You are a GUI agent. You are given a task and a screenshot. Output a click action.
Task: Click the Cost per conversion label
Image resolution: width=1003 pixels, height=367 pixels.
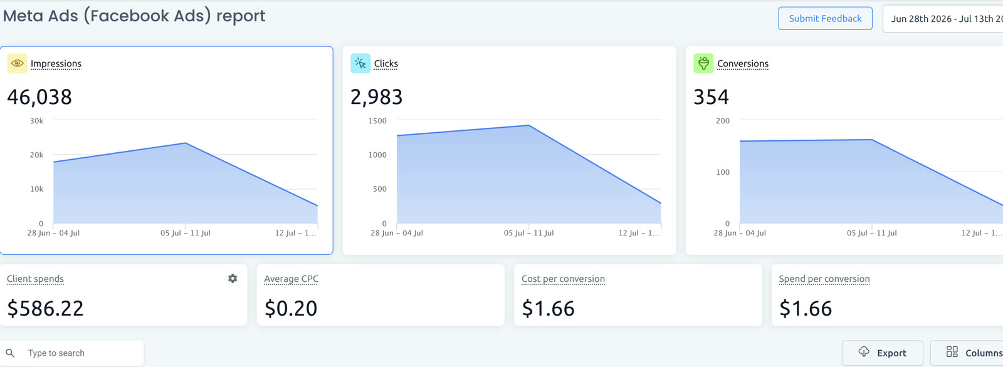(563, 279)
